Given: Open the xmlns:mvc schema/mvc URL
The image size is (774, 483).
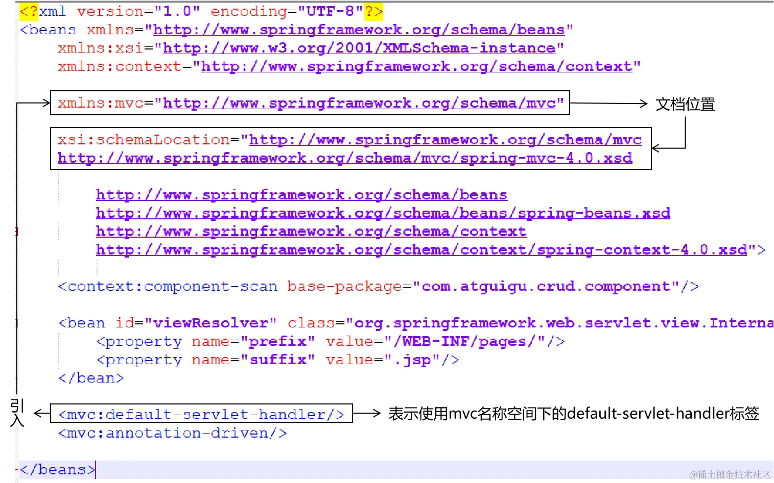Looking at the screenshot, I should click(x=359, y=104).
